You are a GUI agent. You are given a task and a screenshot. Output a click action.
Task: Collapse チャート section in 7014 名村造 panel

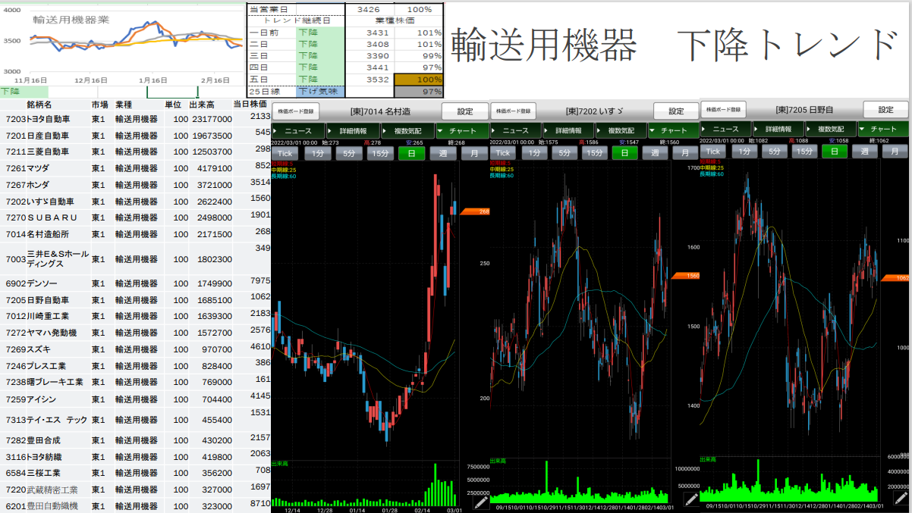(x=462, y=130)
